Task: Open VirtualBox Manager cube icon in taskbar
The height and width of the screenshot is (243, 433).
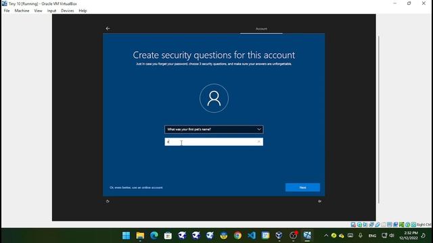Action: click(x=279, y=236)
